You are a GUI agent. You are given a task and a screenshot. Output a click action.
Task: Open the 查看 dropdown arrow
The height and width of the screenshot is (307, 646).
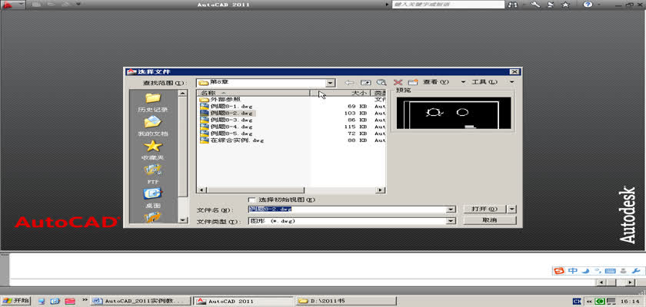(x=464, y=82)
